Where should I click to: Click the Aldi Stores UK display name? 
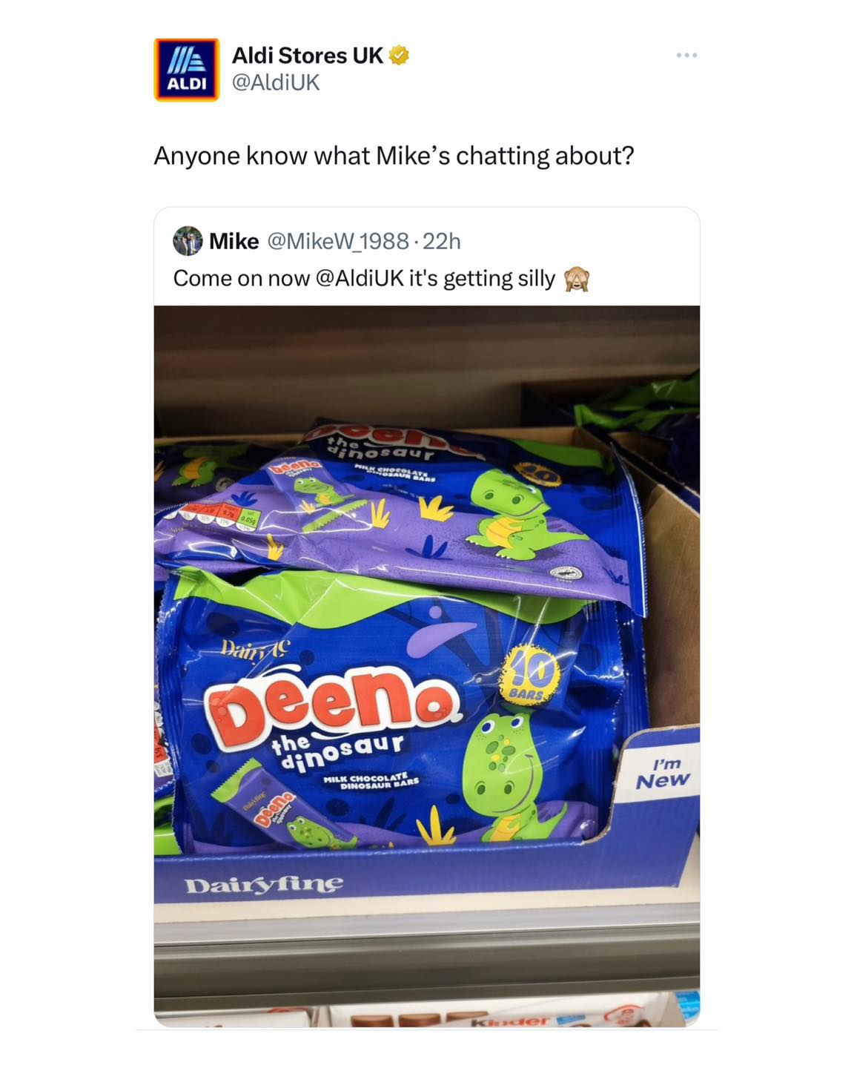pyautogui.click(x=308, y=55)
